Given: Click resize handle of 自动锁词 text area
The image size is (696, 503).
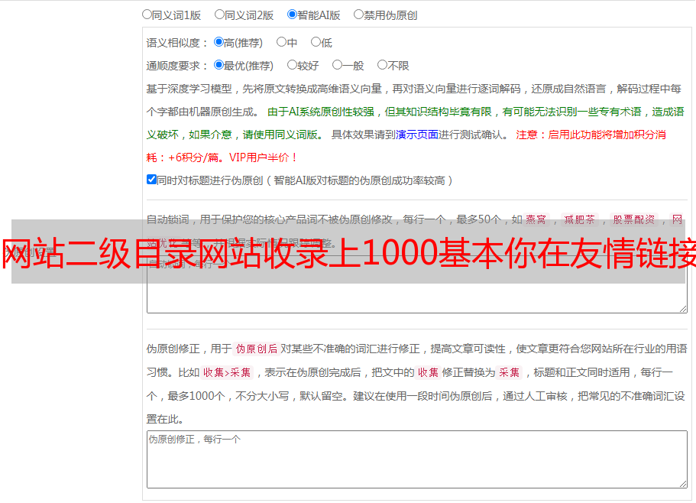Looking at the screenshot, I should coord(683,309).
